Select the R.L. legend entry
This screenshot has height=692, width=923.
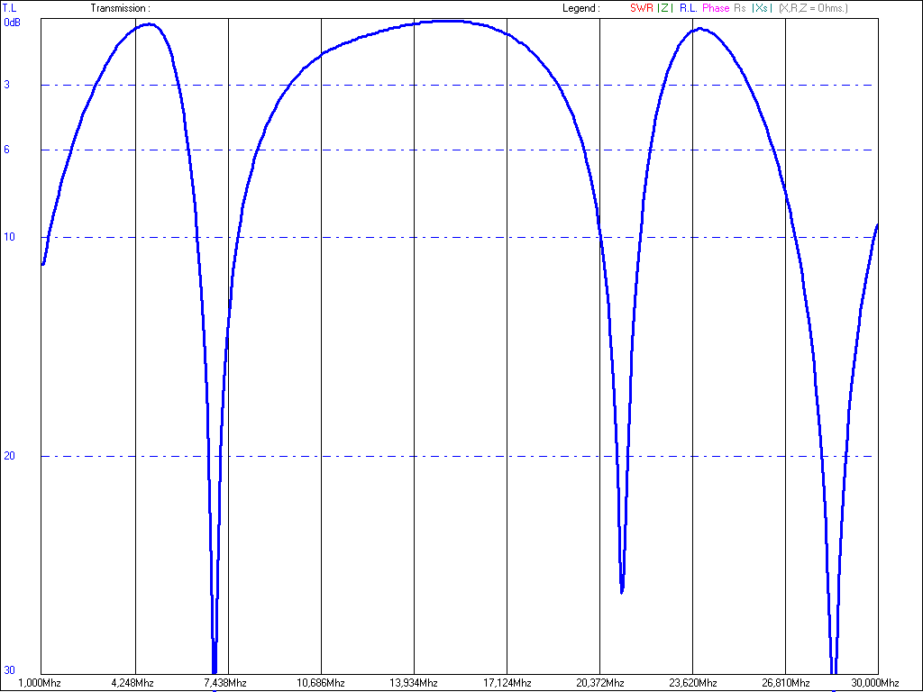pyautogui.click(x=687, y=8)
